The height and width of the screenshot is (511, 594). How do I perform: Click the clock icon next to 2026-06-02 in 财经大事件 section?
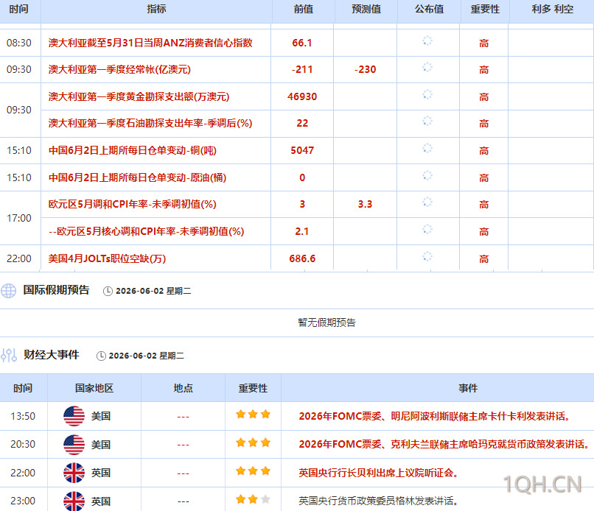pos(101,356)
